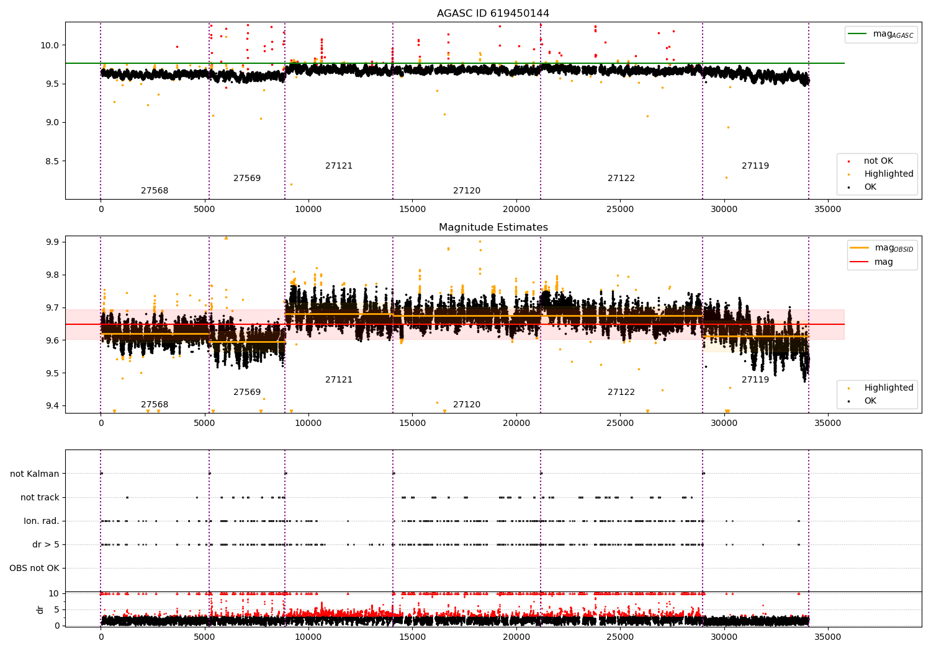Click obsid label 27121 in Magnitude Estimates plot
The height and width of the screenshot is (651, 931).
tap(339, 380)
